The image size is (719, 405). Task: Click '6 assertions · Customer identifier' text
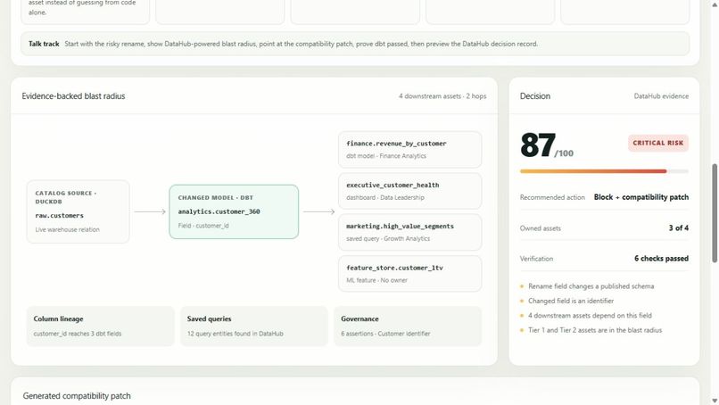[385, 334]
